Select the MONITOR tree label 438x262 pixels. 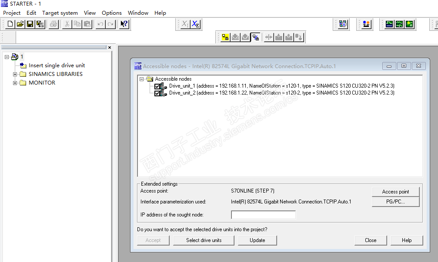click(42, 82)
